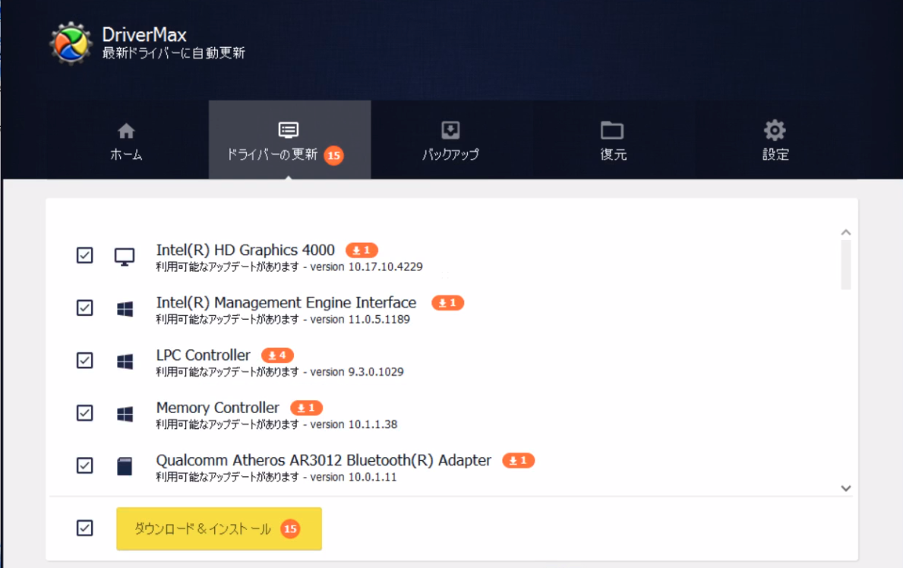The image size is (903, 568).
Task: Open the バックアップ tab
Action: point(451,140)
